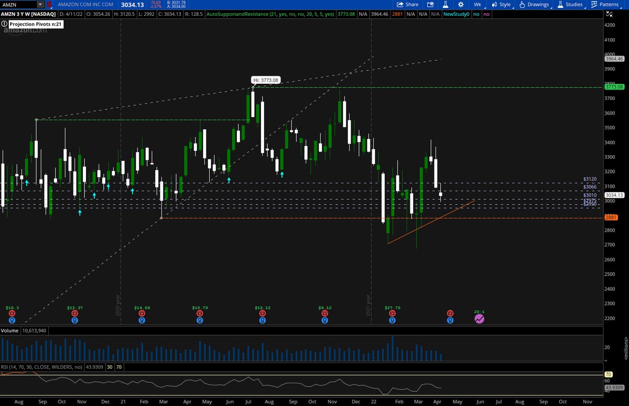Click the AMAZON COM INC COM company name

[x=84, y=4]
